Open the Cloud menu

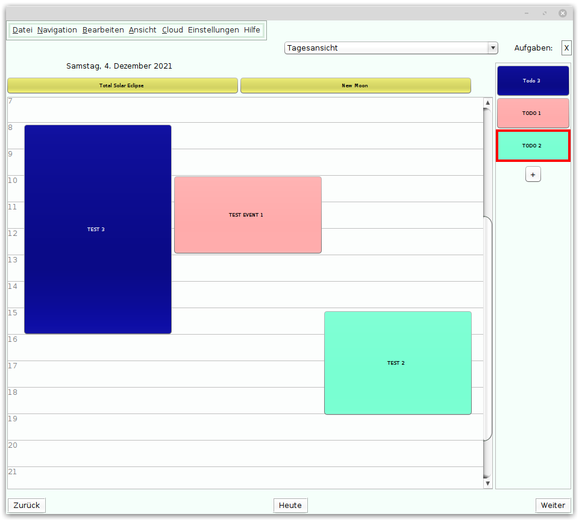pyautogui.click(x=172, y=30)
